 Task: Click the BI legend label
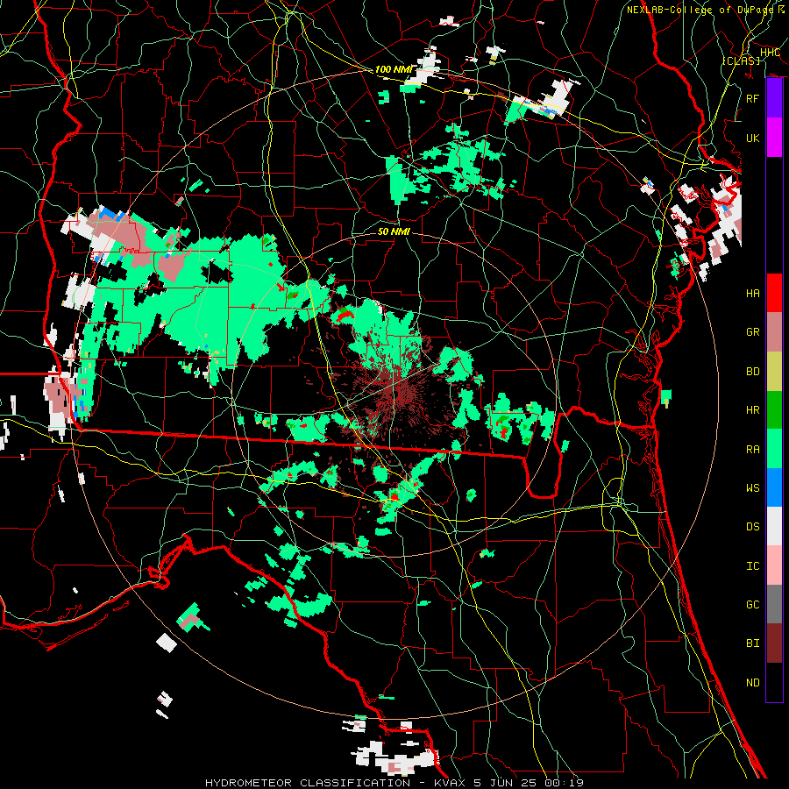tap(753, 643)
